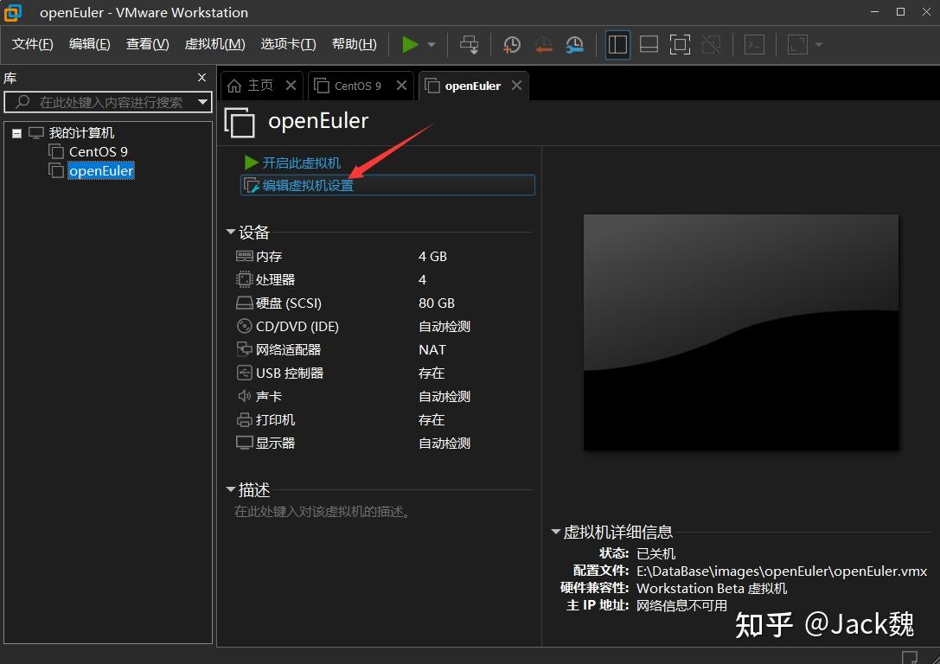Revert the virtual machine to its snapshot
The height and width of the screenshot is (664, 940).
[x=544, y=44]
